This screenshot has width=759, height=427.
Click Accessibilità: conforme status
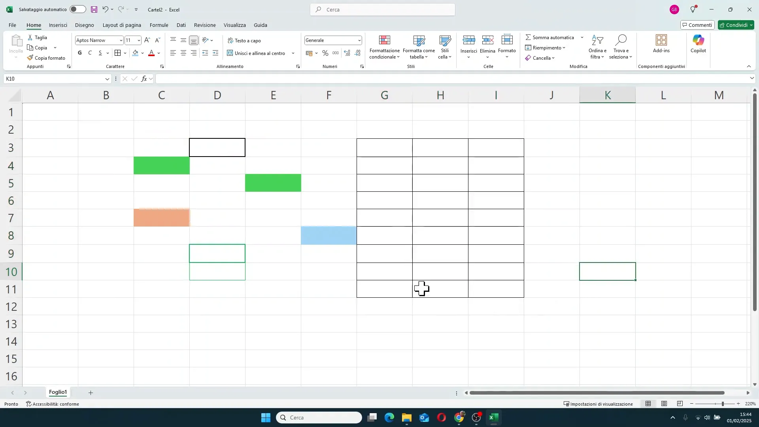pyautogui.click(x=53, y=404)
